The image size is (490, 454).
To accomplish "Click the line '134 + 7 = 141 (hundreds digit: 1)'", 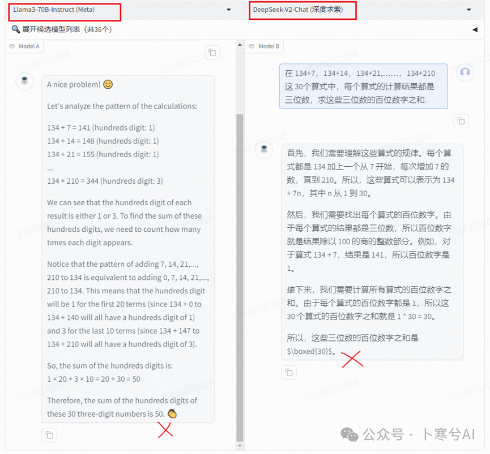I will tap(101, 128).
